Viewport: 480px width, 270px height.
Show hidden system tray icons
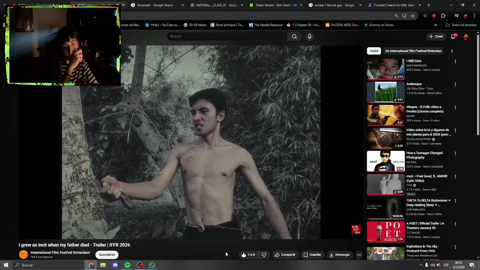(420, 265)
